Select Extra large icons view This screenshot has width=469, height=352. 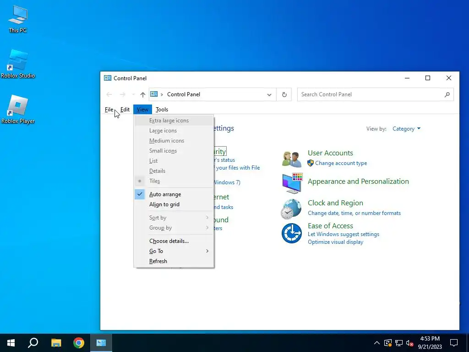[174, 121]
